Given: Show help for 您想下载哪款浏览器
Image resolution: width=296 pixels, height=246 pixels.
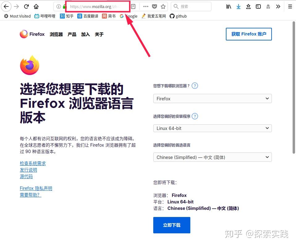Looking at the screenshot, I should pyautogui.click(x=195, y=86).
